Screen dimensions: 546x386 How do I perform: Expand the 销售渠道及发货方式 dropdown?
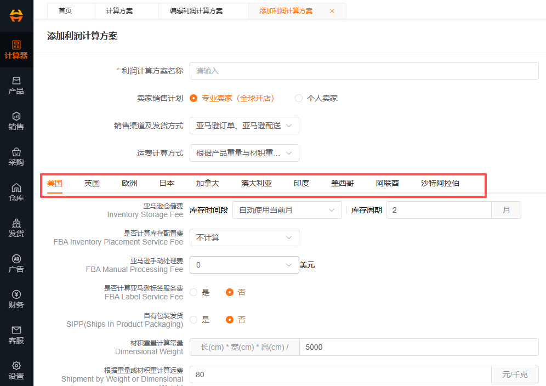[x=244, y=126]
